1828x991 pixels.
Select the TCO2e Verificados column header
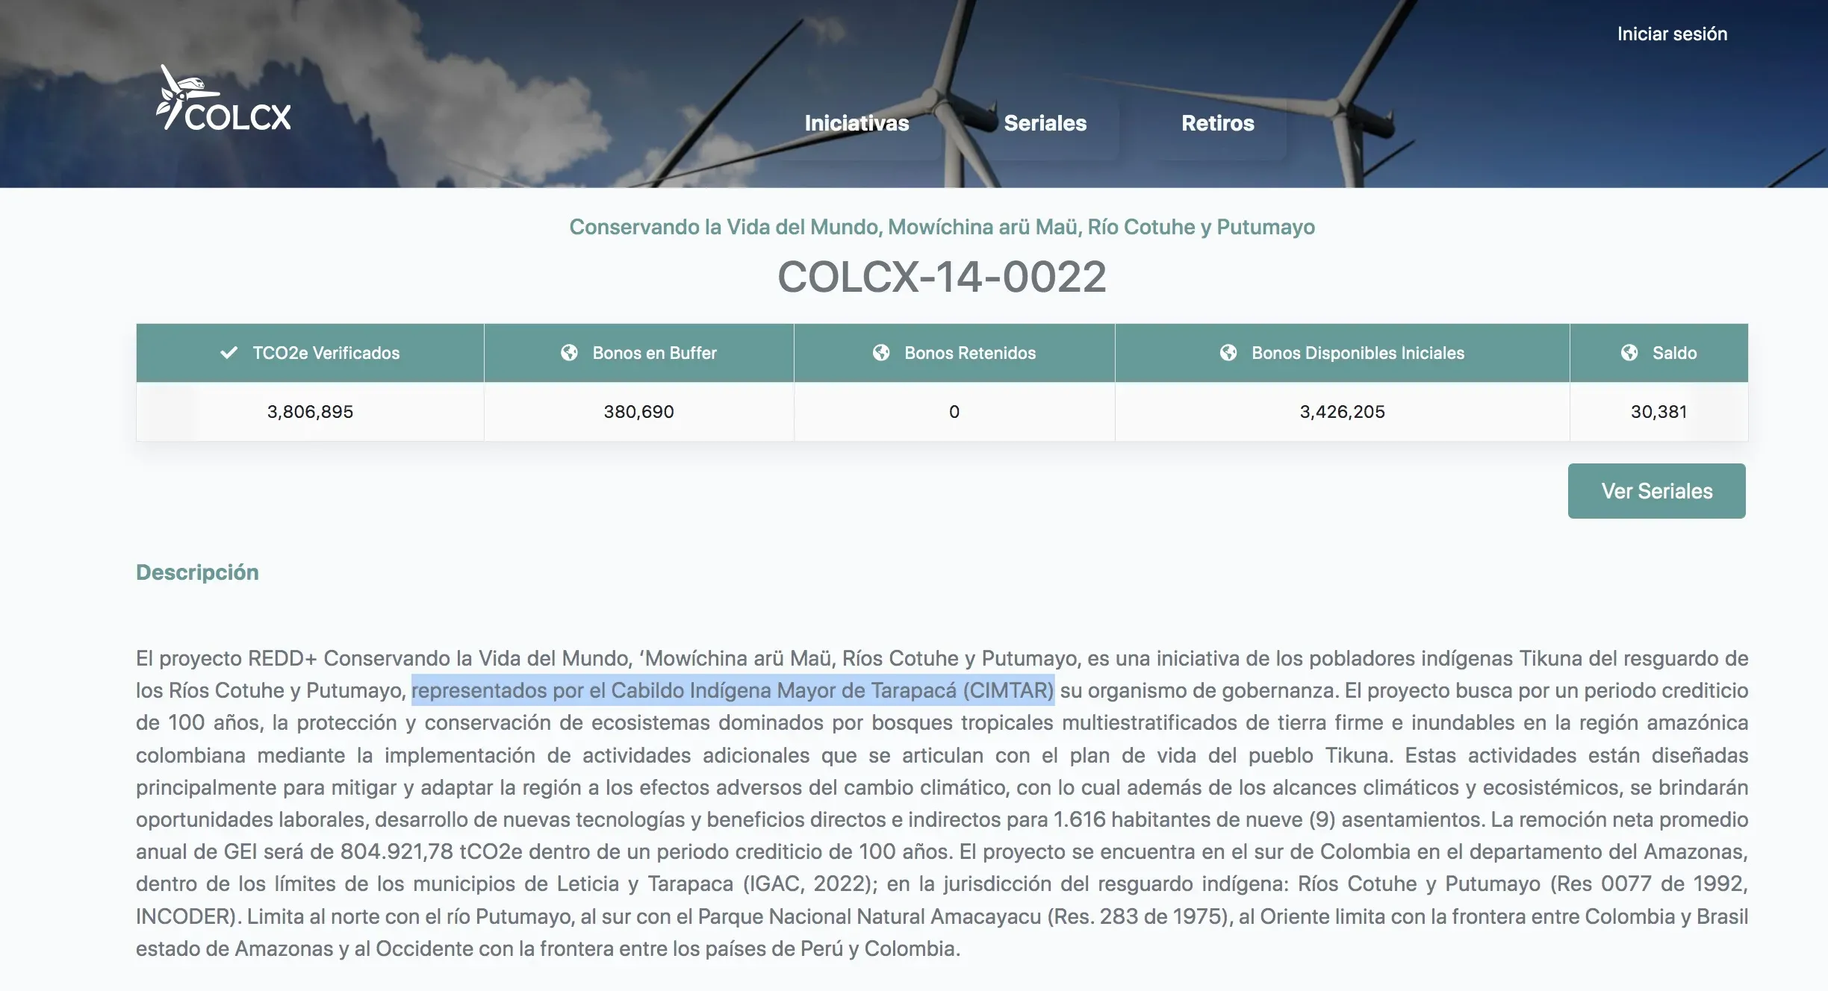(310, 353)
